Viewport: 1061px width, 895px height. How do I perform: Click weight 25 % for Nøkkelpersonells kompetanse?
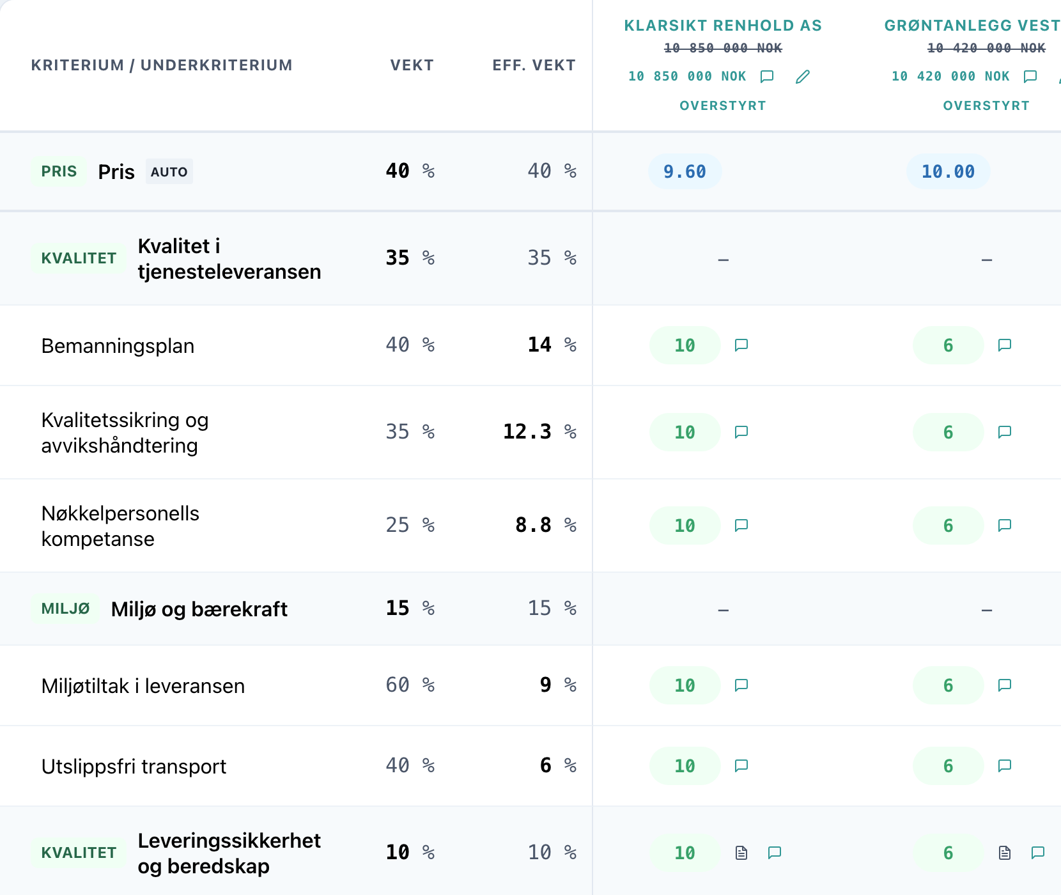(x=410, y=525)
